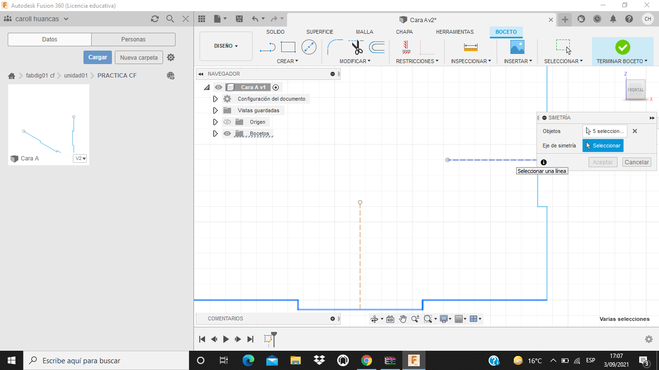The image size is (659, 370).
Task: Switch to the SOLIDO tab
Action: [275, 32]
